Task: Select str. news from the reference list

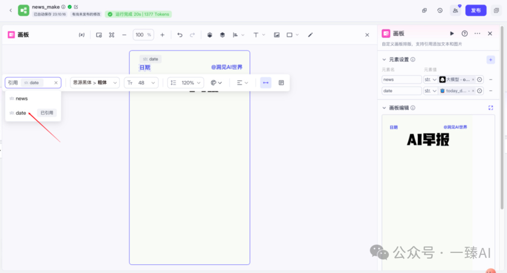Action: [x=33, y=99]
